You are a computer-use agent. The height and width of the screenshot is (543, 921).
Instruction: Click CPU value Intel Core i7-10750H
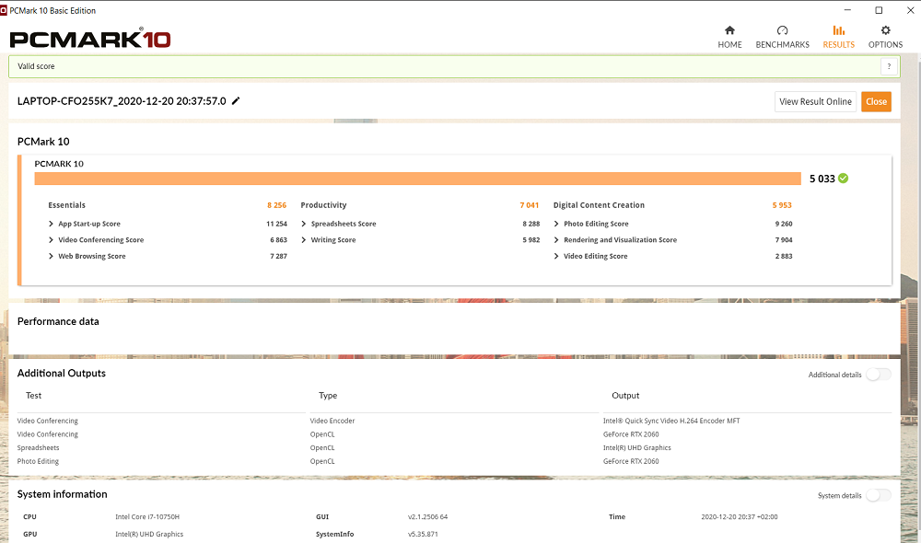[147, 517]
